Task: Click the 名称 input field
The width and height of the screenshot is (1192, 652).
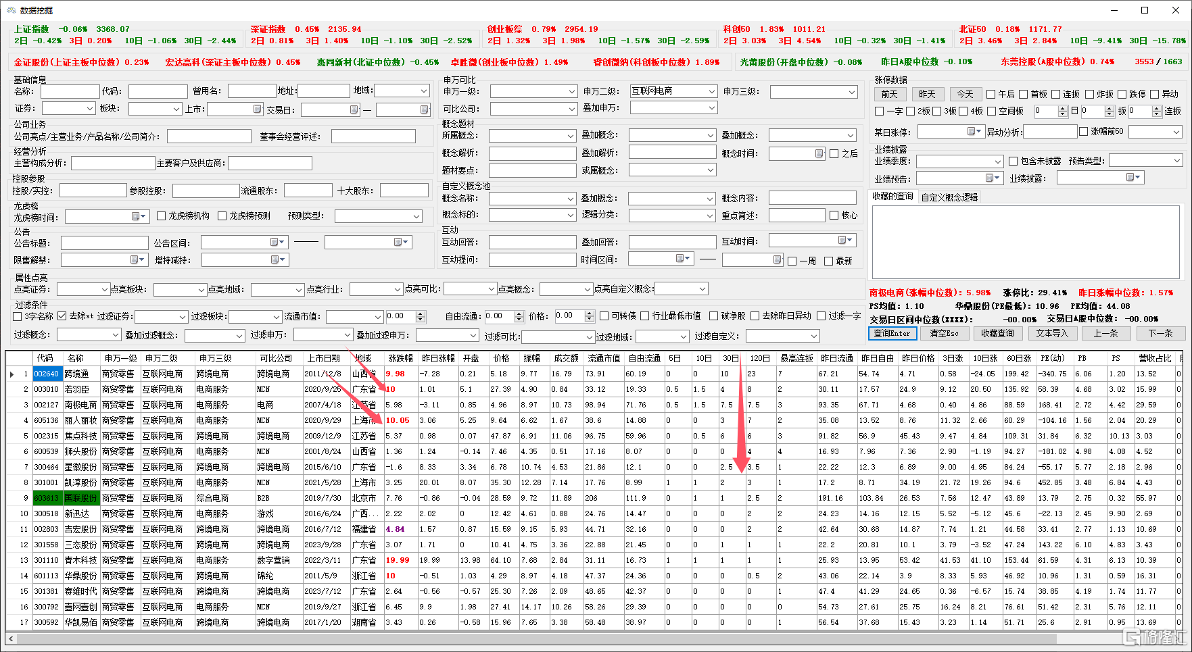Action: 70,91
